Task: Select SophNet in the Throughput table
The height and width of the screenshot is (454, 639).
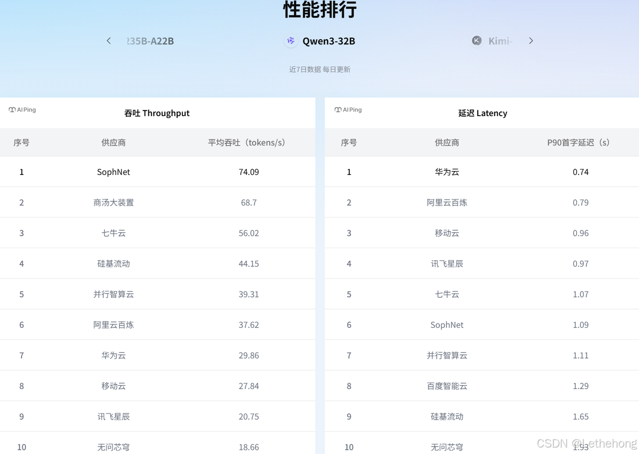Action: [113, 172]
